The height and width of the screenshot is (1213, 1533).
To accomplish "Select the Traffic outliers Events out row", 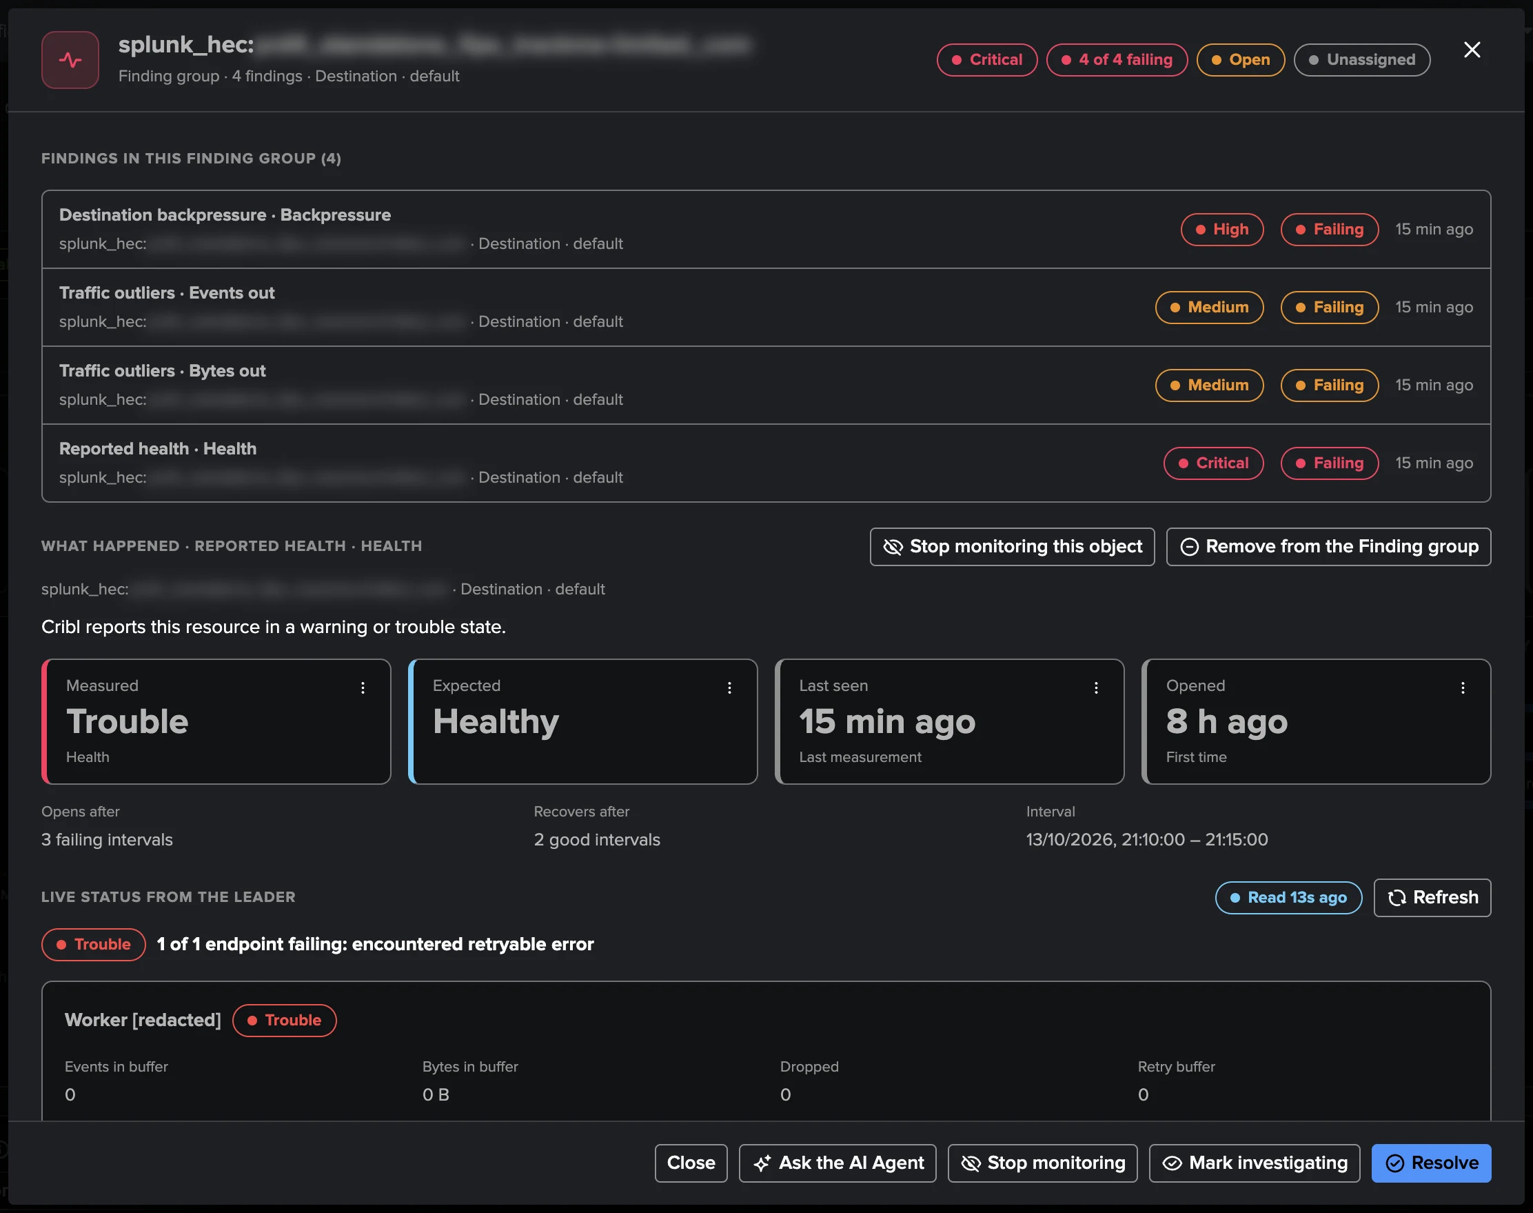I will click(x=766, y=308).
